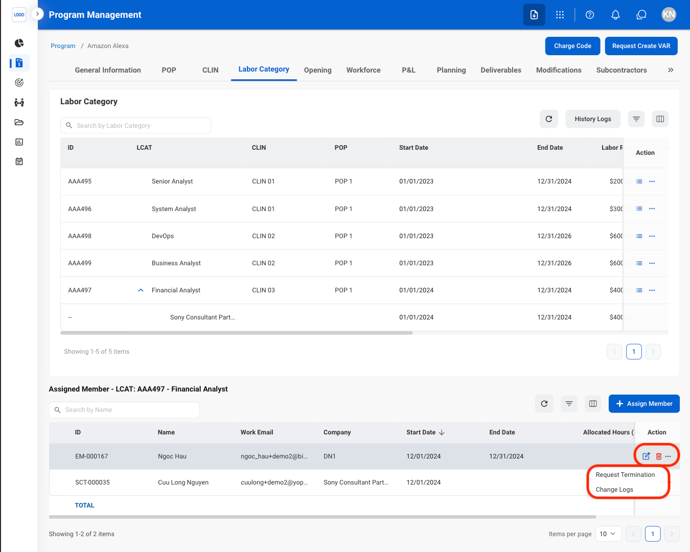This screenshot has height=552, width=690.
Task: Go to next page of assigned members
Action: 672,534
